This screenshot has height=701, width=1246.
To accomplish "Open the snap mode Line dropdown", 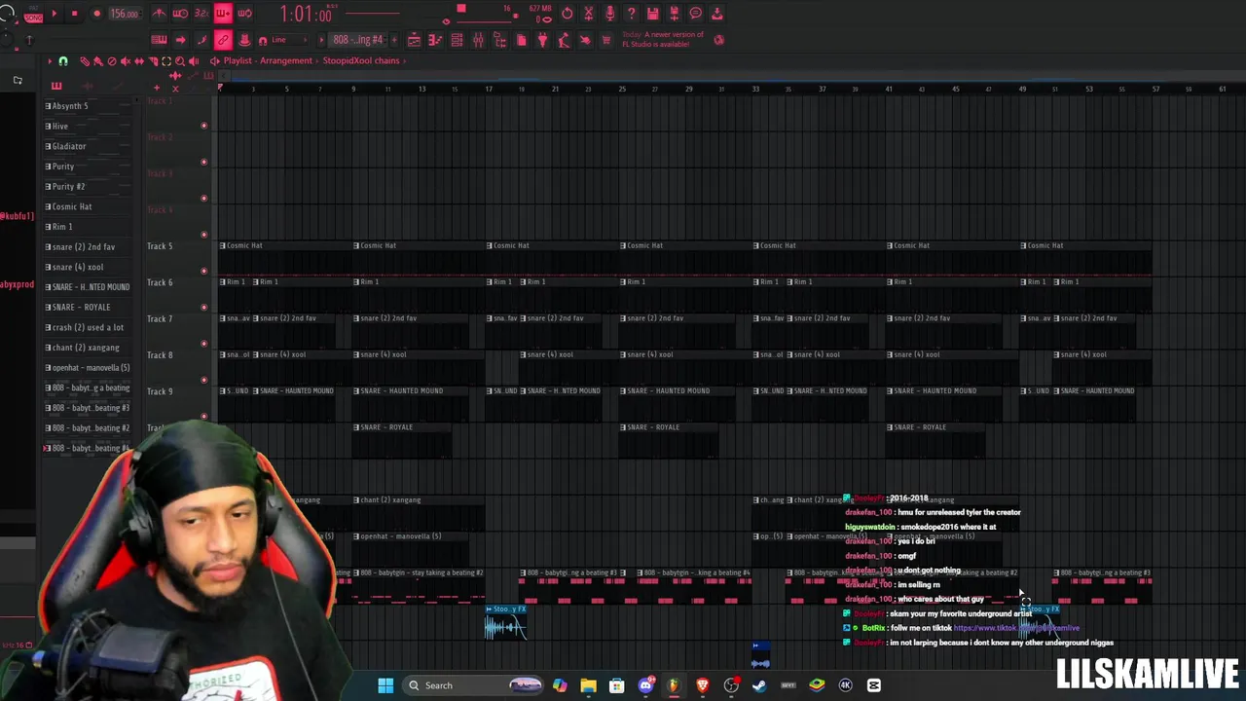I will [x=289, y=40].
